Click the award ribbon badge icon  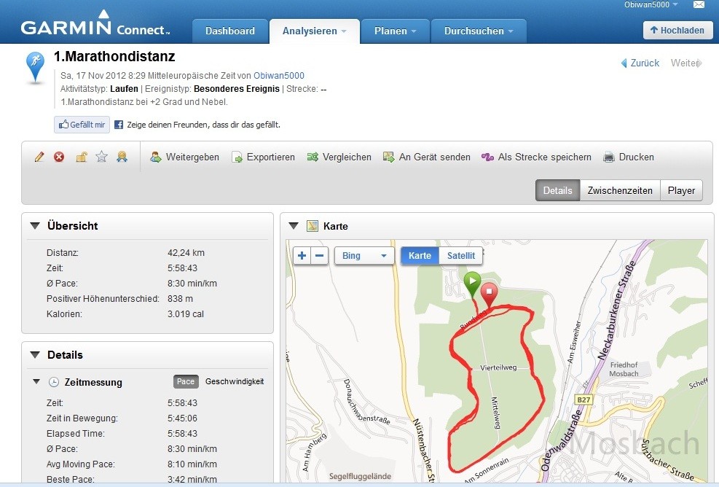point(122,157)
